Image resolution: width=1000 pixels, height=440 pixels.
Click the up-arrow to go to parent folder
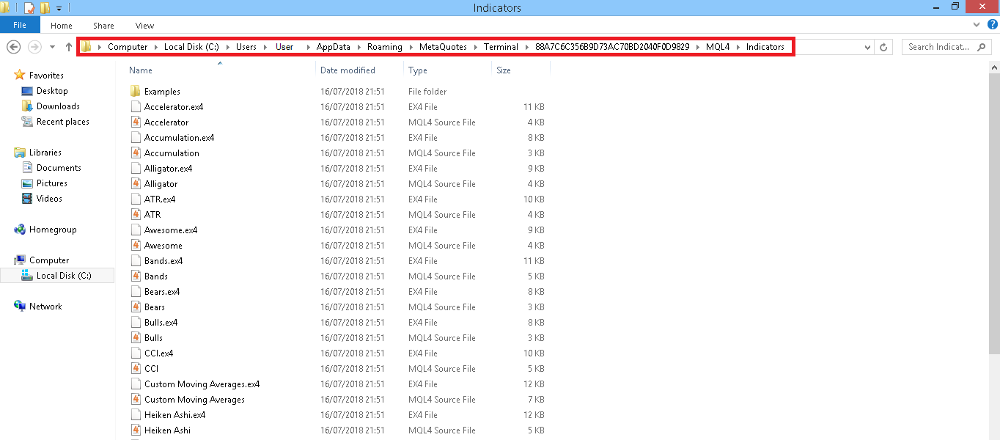pyautogui.click(x=68, y=46)
